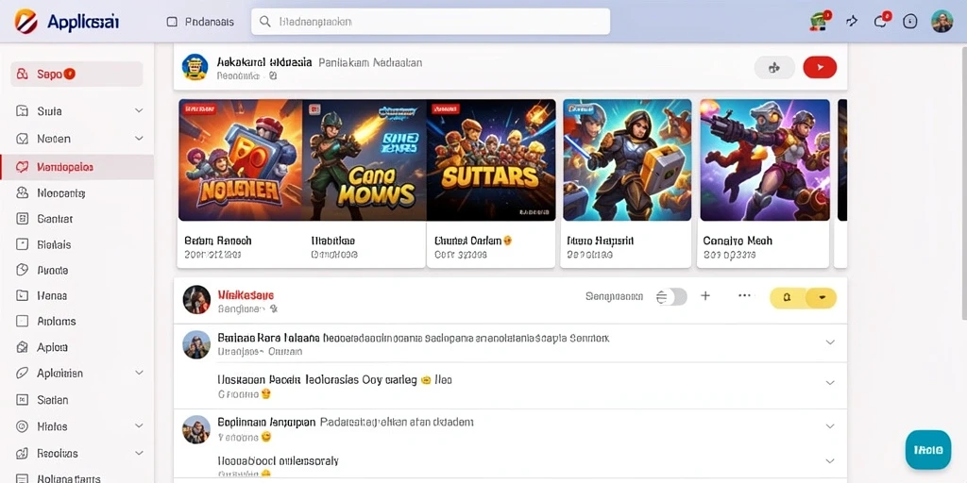
Task: Click the Pyocte sidebar icon
Action: 23,270
